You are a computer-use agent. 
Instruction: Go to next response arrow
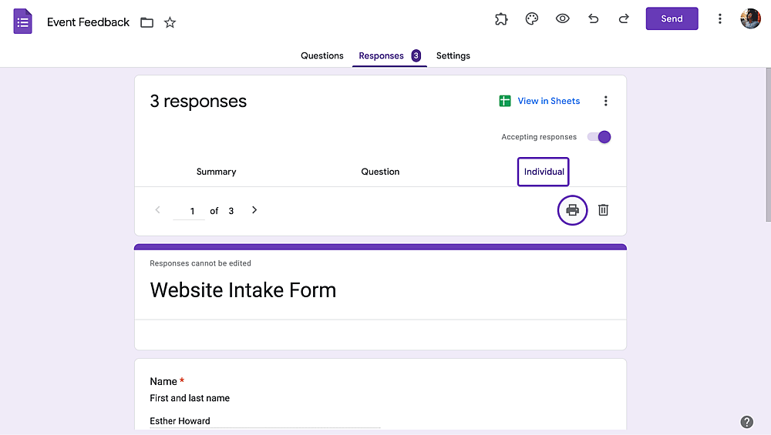(254, 210)
